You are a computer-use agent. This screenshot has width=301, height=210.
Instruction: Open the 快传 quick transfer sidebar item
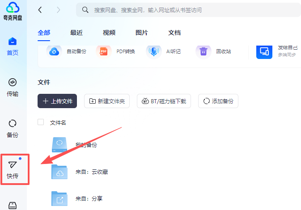[x=13, y=170]
